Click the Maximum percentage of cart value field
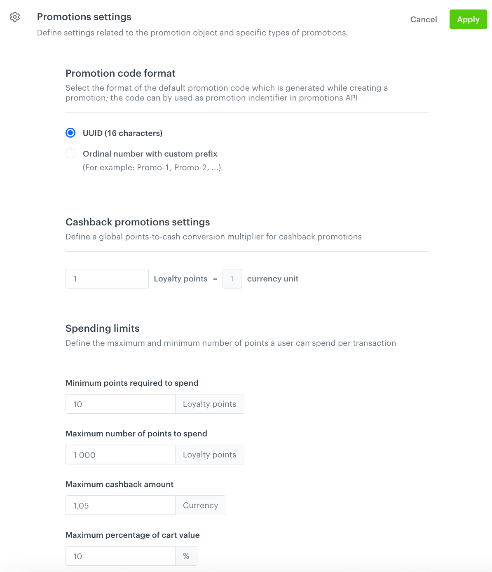The image size is (492, 572). click(120, 556)
